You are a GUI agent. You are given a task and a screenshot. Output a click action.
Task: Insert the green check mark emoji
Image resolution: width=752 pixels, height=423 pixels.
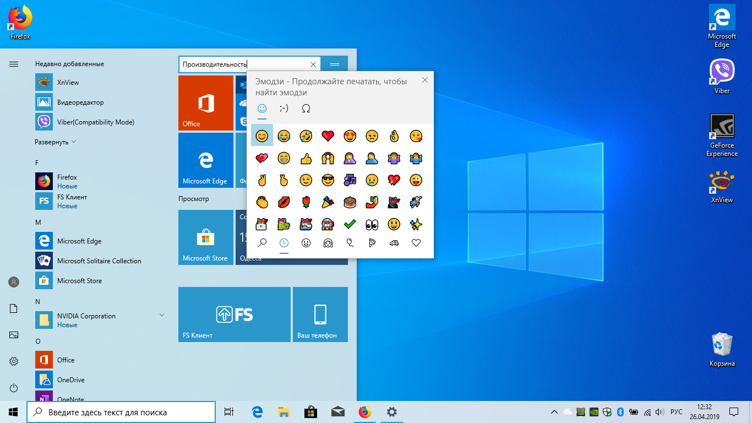click(x=350, y=224)
